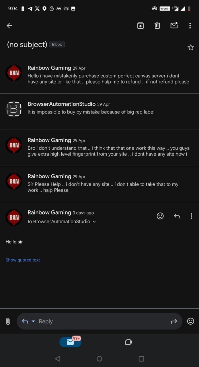Image resolution: width=199 pixels, height=367 pixels.
Task: Open more options for latest message
Action: point(191,216)
